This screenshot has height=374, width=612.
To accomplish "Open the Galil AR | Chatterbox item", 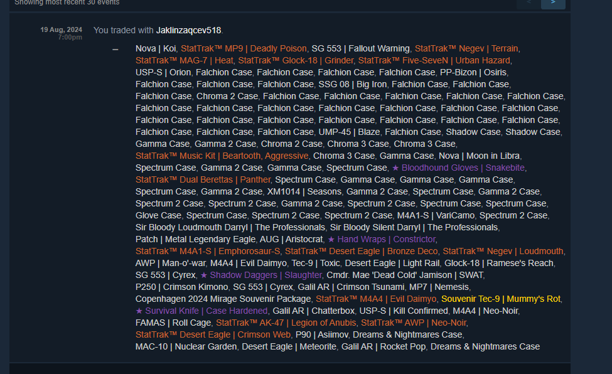I will [x=313, y=311].
